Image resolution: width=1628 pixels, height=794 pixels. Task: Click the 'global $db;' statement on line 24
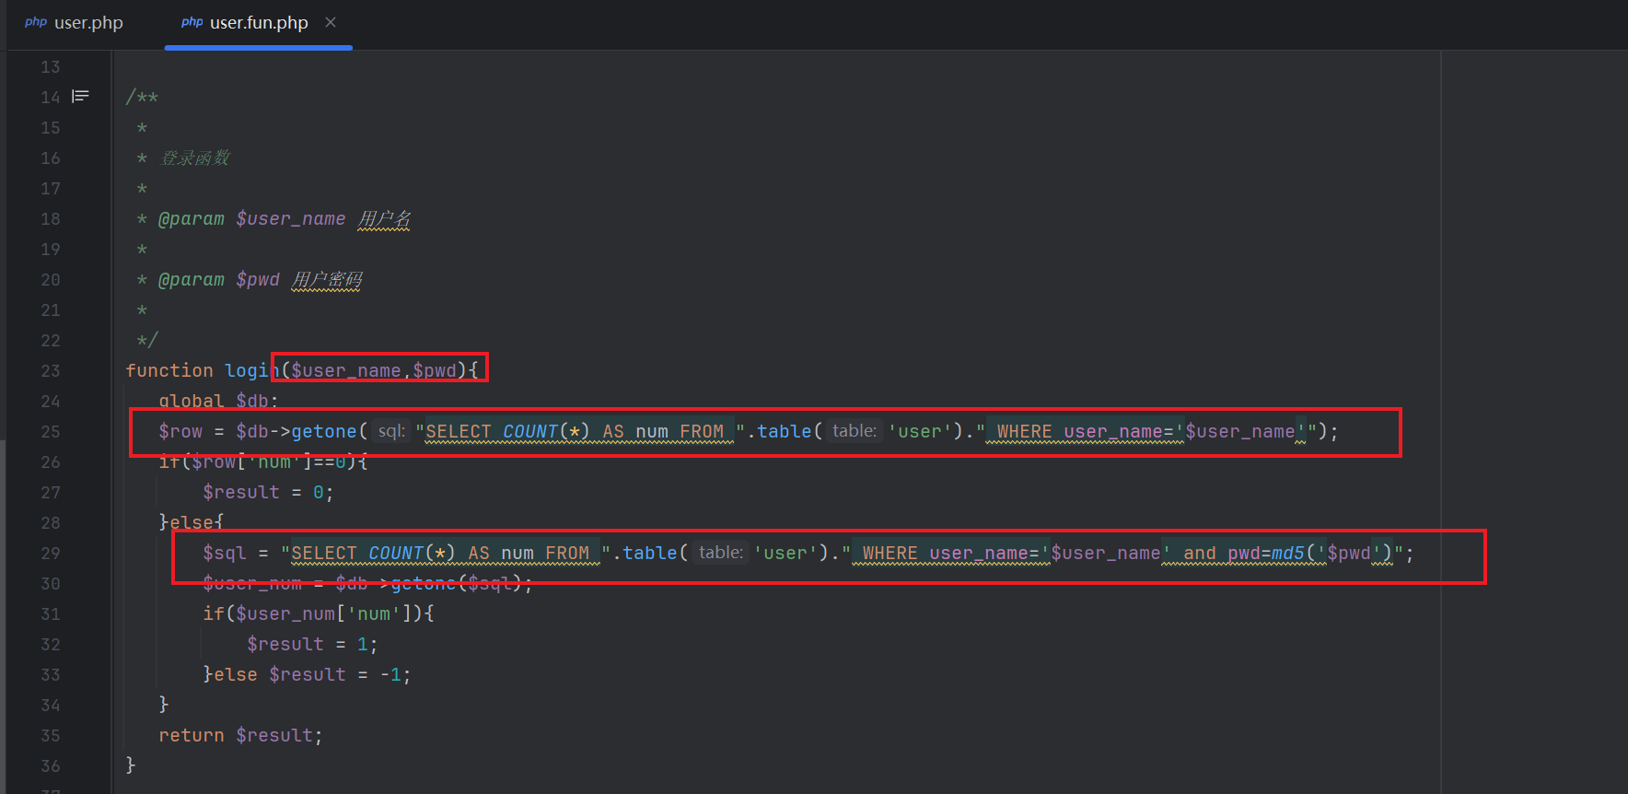[218, 401]
